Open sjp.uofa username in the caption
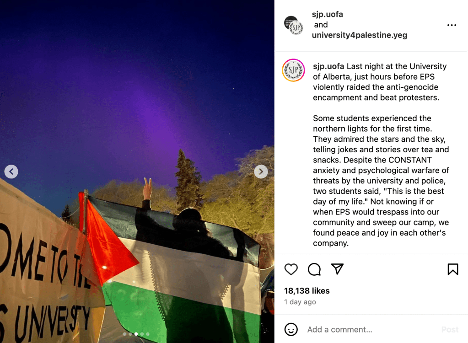The image size is (468, 343). click(x=328, y=66)
